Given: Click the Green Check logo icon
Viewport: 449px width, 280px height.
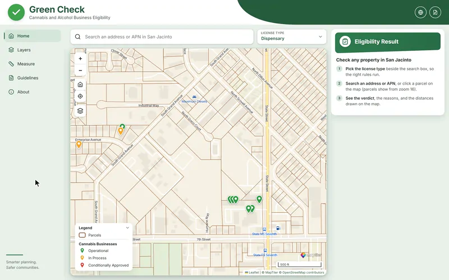Looking at the screenshot, I should 16,12.
